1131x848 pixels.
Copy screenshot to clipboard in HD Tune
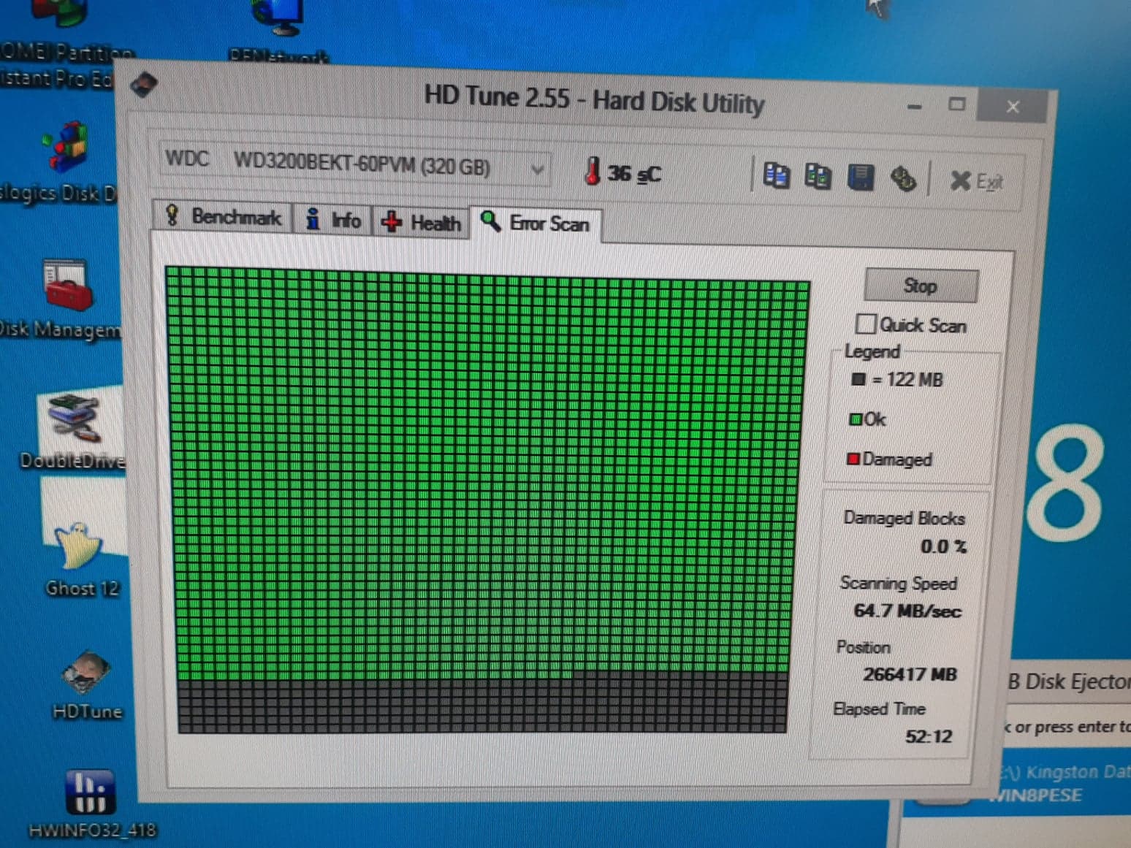pos(818,175)
